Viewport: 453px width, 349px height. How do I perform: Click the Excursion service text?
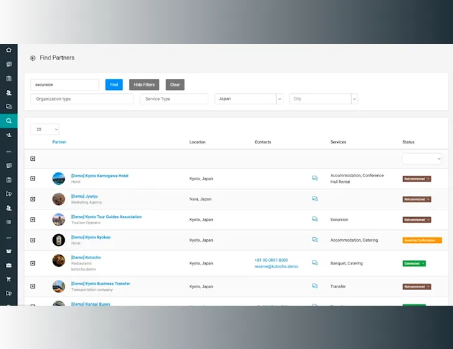[x=339, y=220]
